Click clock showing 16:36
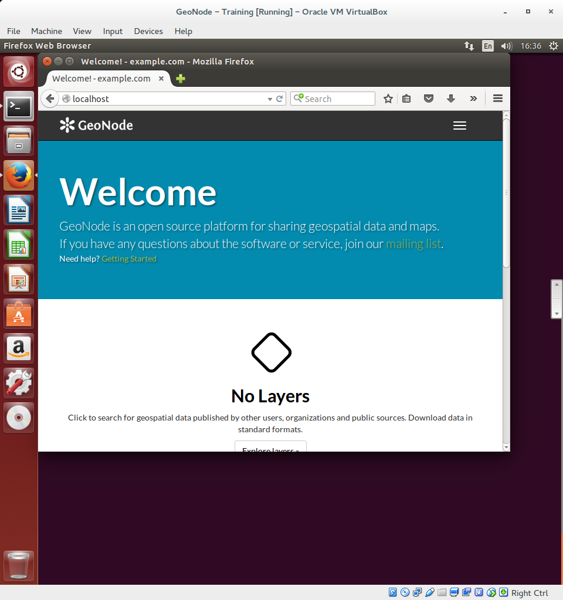This screenshot has width=563, height=600. [531, 46]
